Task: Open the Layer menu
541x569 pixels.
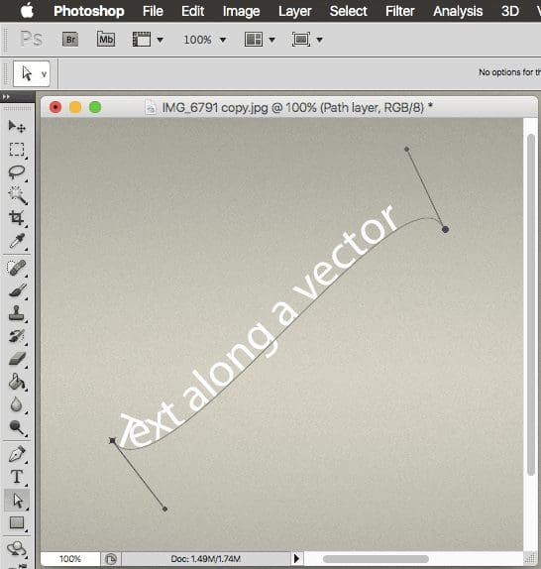Action: [x=295, y=11]
